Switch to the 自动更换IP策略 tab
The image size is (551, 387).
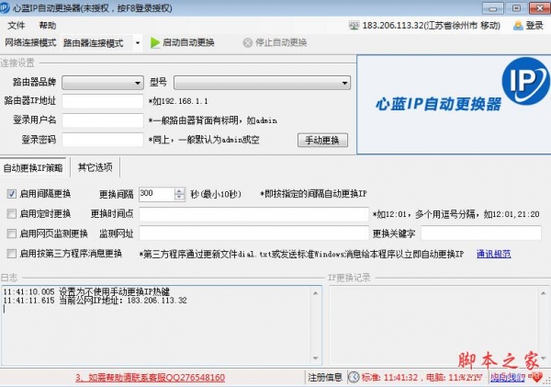point(33,168)
